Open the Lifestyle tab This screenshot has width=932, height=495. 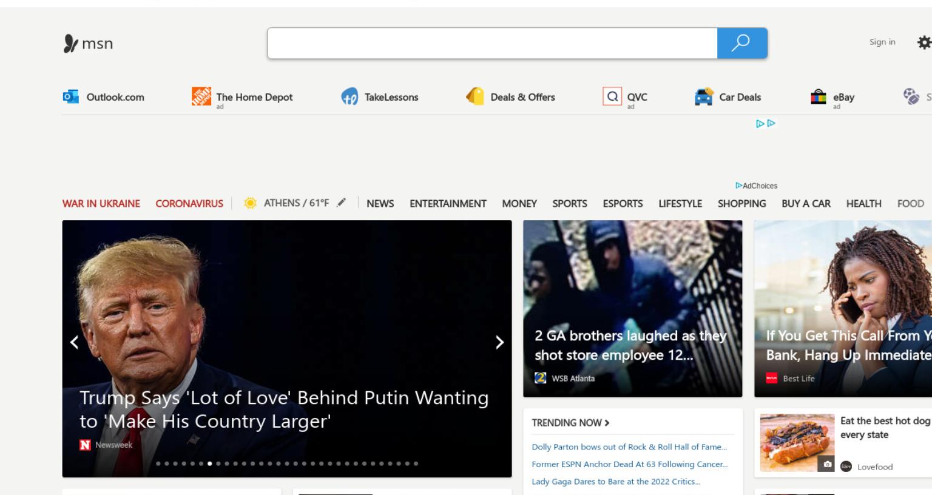pos(680,204)
